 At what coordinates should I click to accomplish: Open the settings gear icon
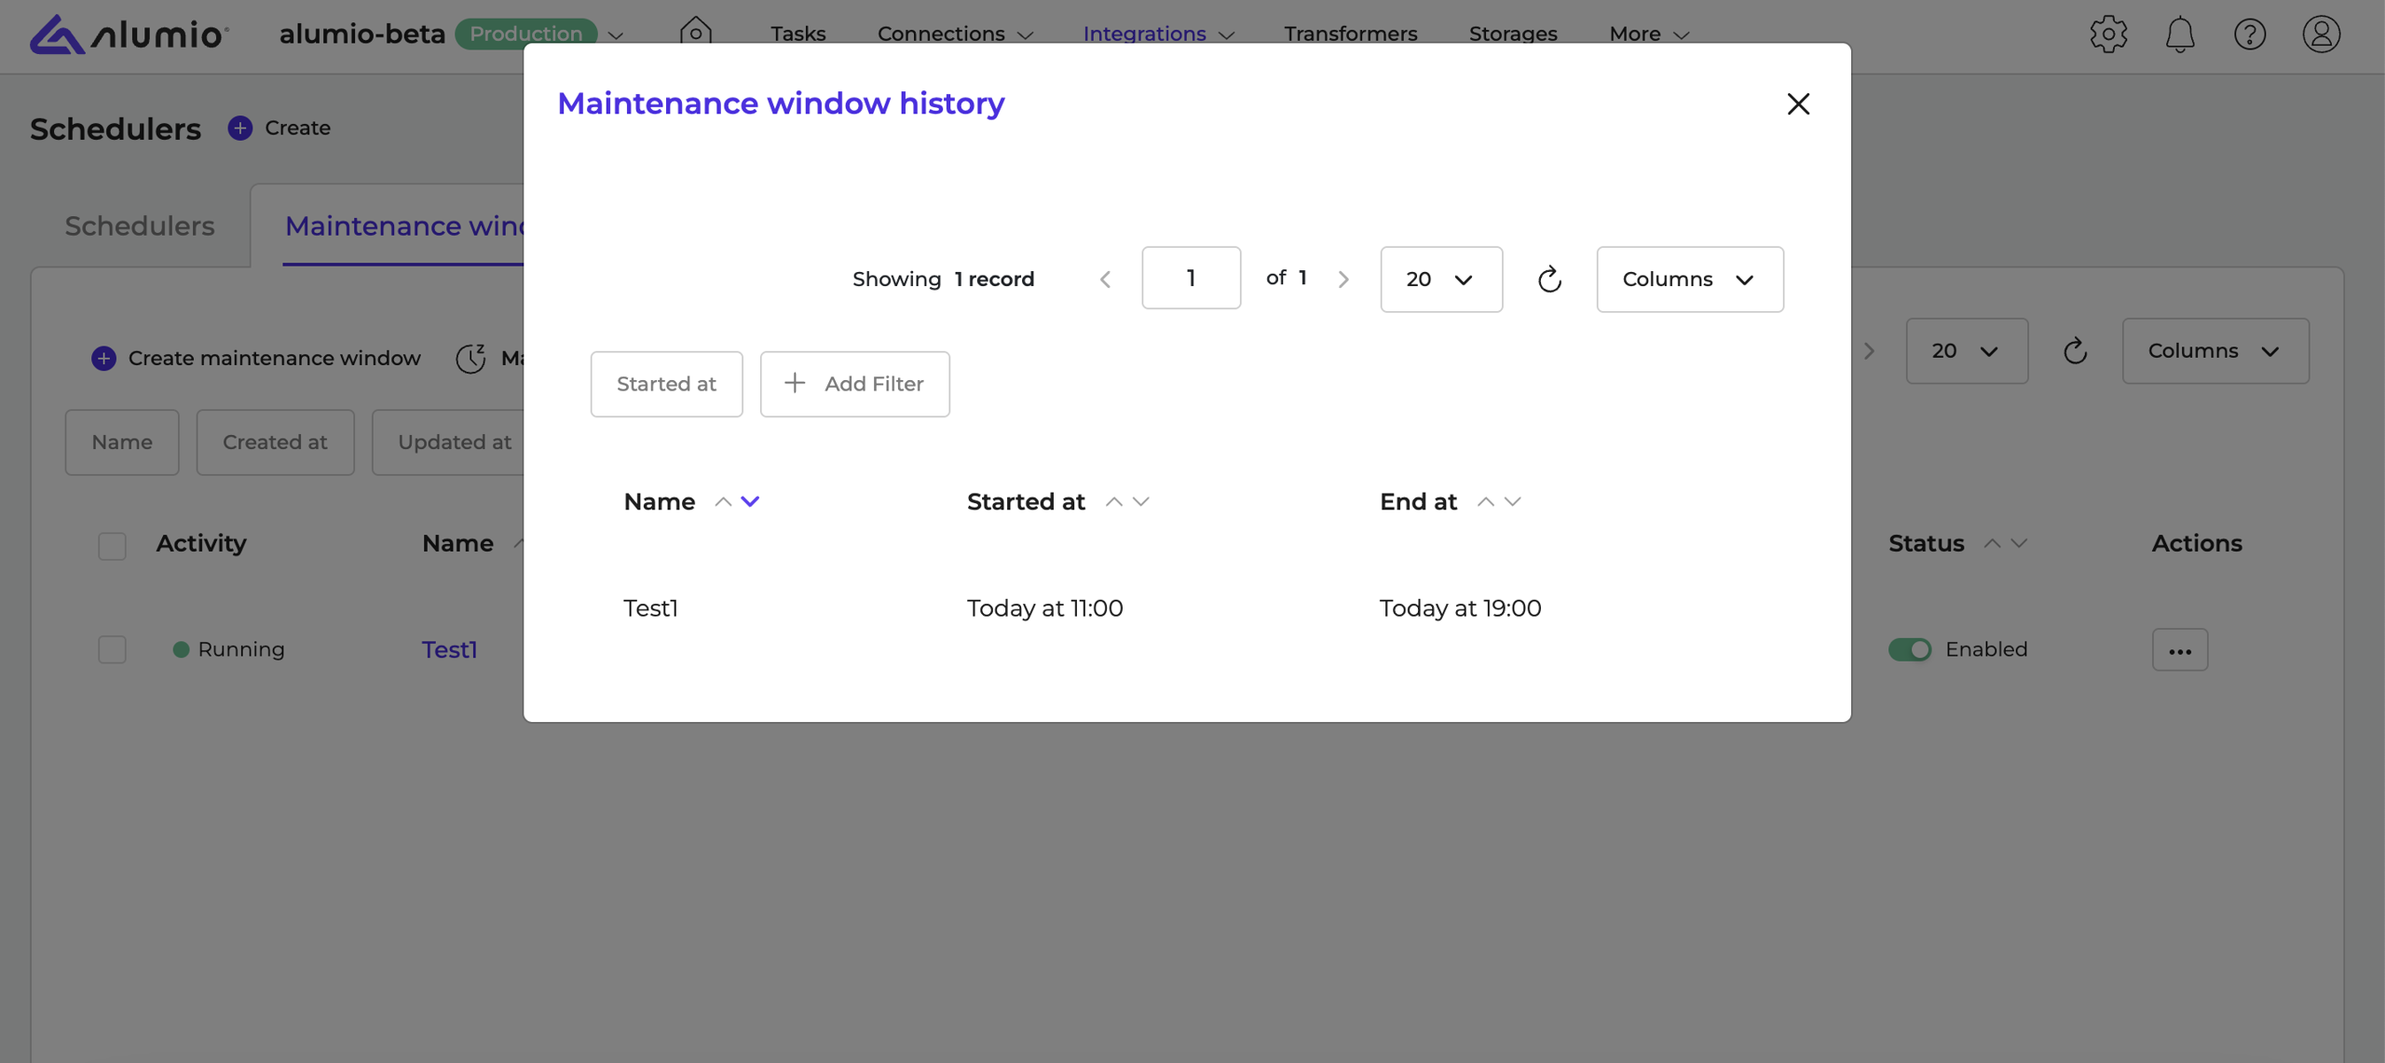click(2108, 34)
